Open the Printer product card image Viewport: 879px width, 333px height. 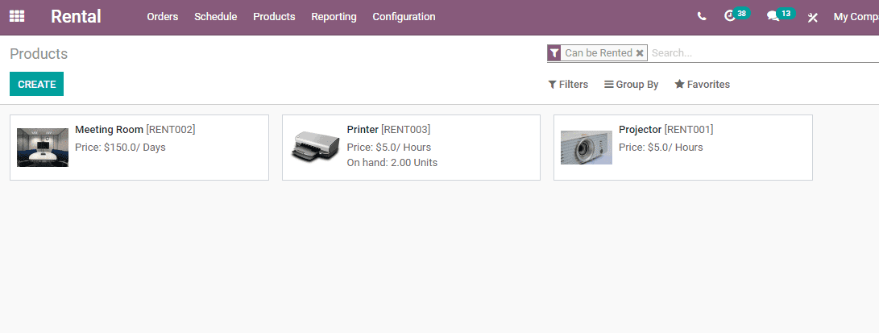(x=315, y=148)
